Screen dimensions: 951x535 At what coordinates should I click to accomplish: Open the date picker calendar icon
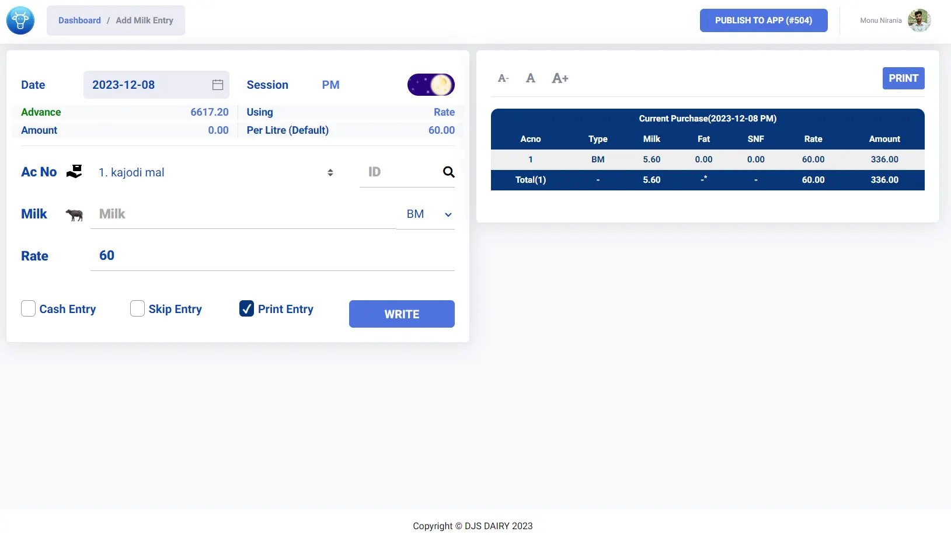(x=218, y=85)
